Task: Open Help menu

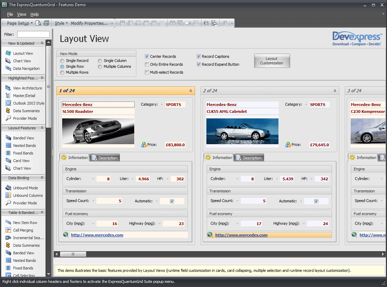Action: pos(35,14)
